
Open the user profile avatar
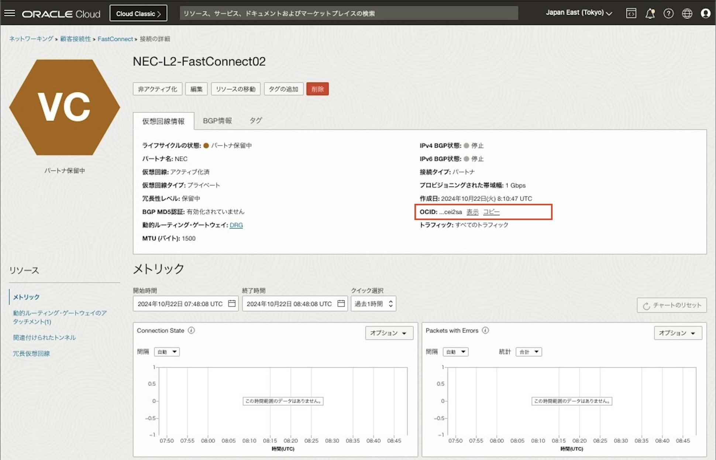705,13
